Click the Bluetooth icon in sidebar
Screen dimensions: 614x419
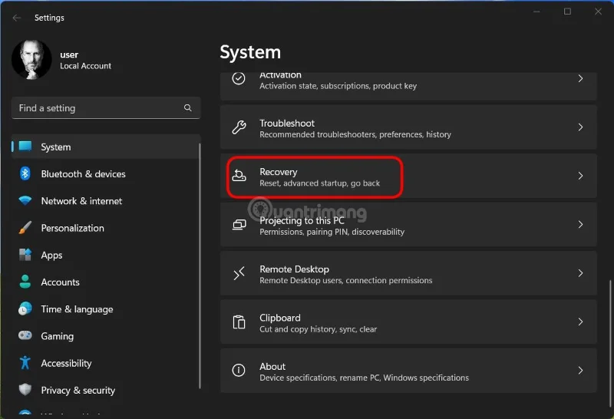25,173
